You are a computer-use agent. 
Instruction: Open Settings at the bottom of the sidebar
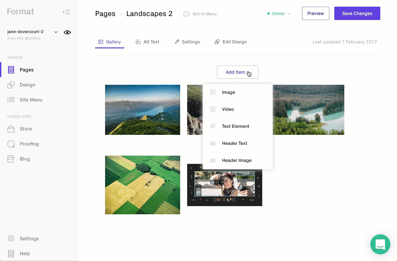[29, 239]
